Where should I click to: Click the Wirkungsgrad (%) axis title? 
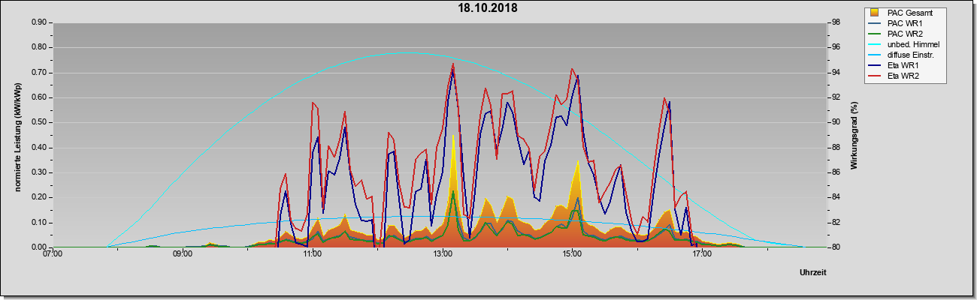854,135
